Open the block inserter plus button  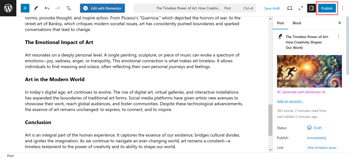click(25, 8)
